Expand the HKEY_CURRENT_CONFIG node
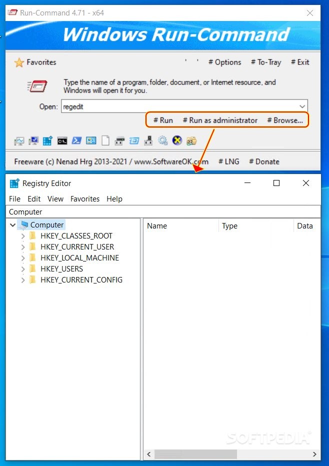329x466 pixels. point(23,280)
